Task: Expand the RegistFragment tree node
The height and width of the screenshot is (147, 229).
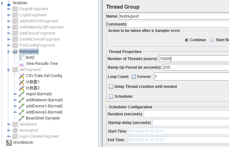Action: click(9, 9)
